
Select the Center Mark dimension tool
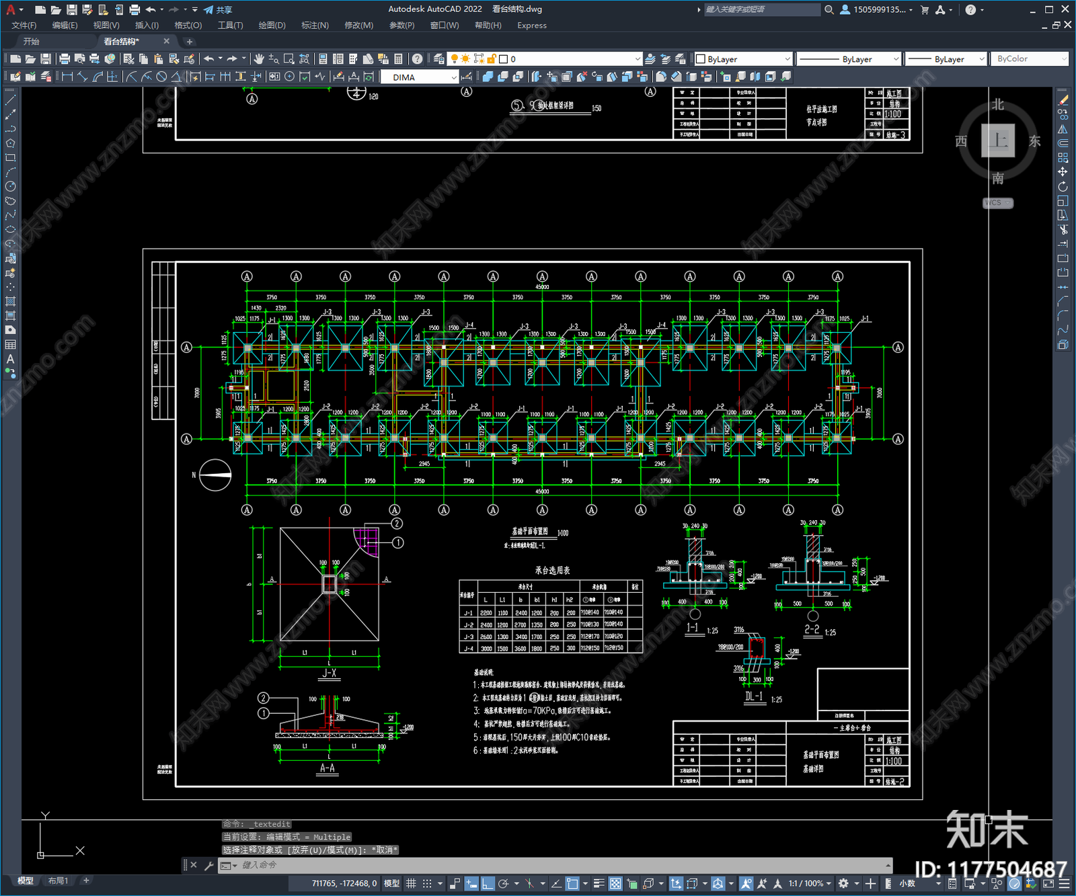(x=289, y=77)
